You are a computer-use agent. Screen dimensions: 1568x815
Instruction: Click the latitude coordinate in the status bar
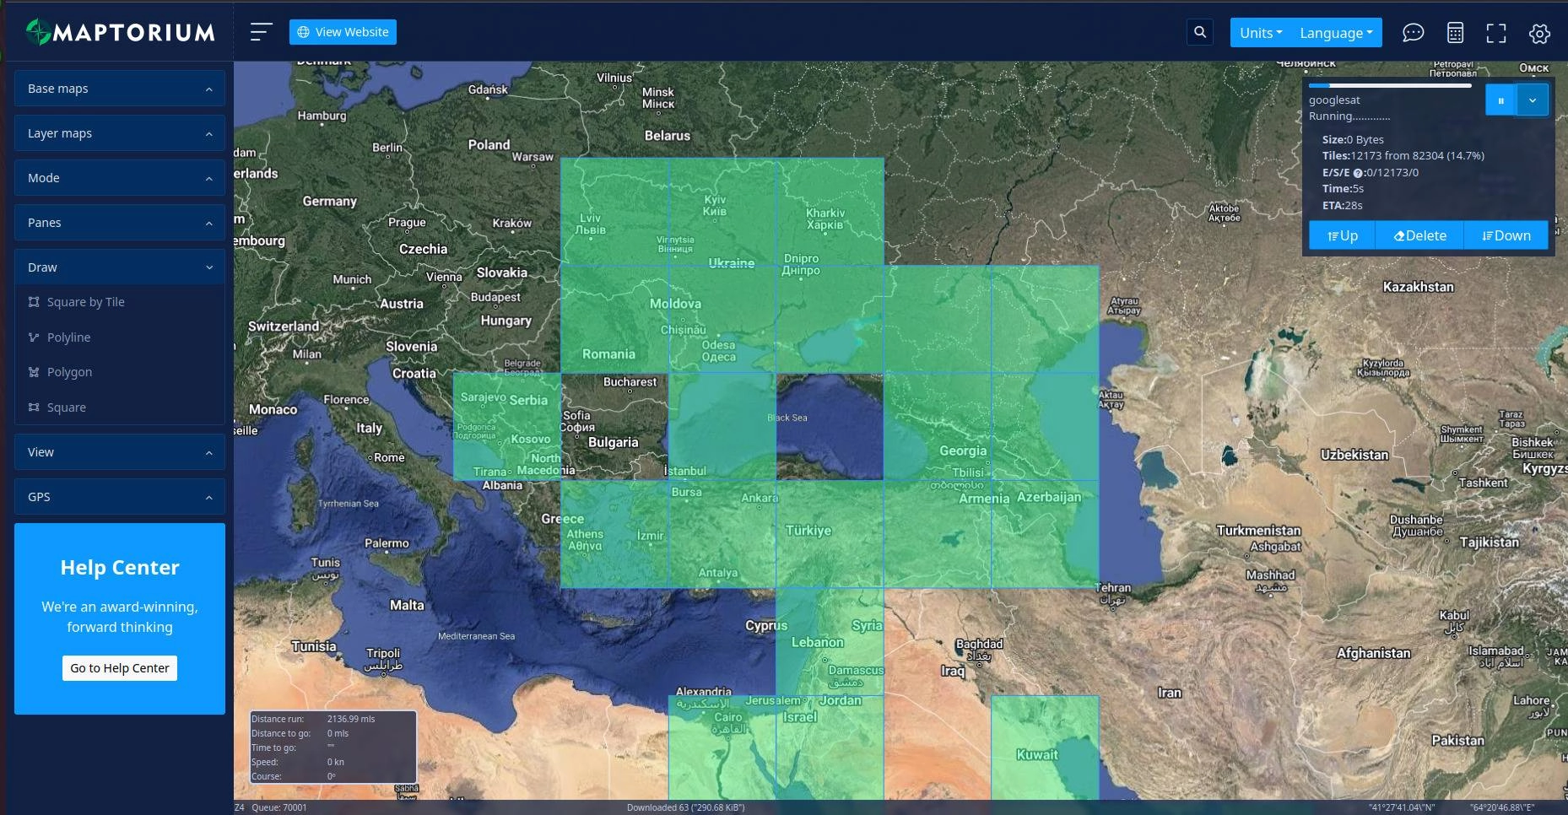(x=1402, y=807)
